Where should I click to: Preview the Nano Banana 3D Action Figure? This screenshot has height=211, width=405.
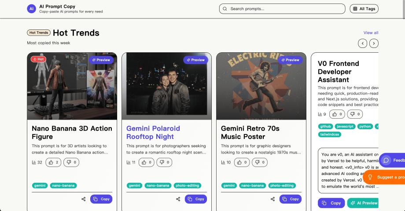click(101, 60)
